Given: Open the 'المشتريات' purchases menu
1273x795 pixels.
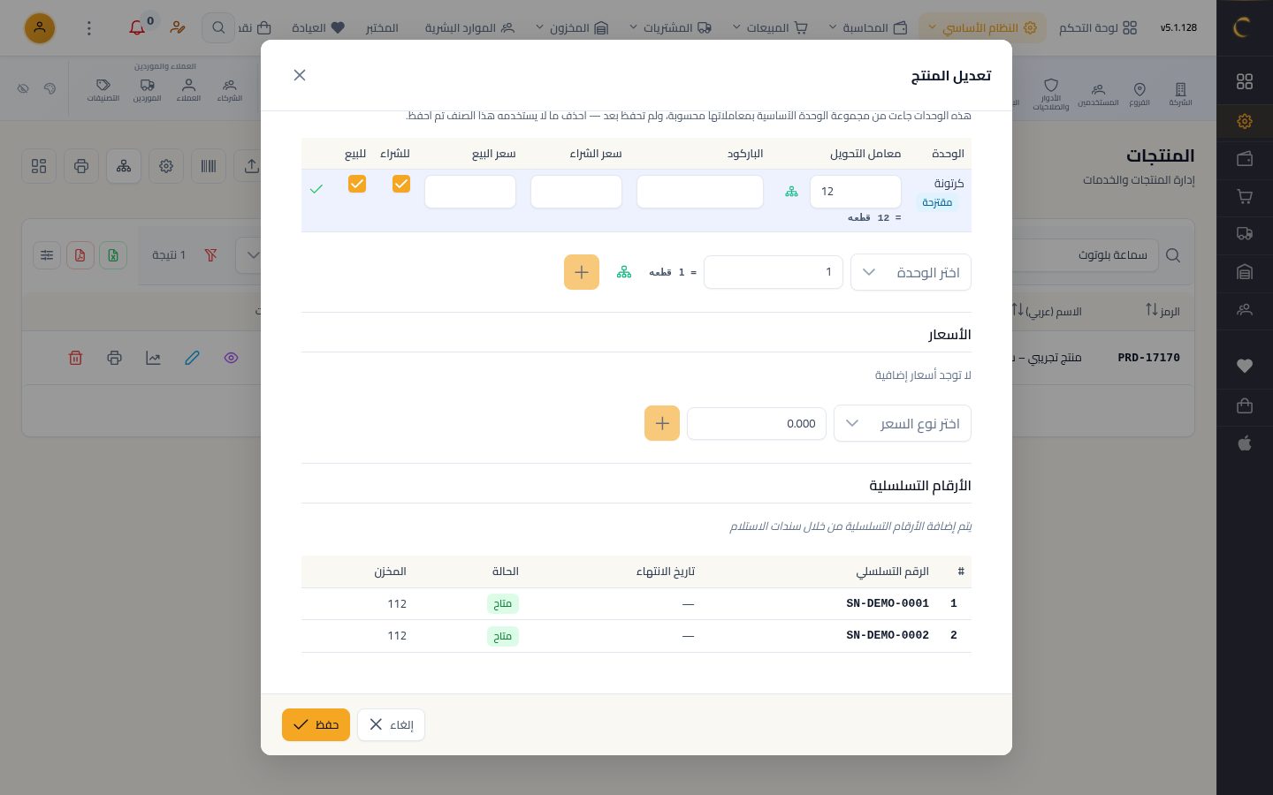Looking at the screenshot, I should pos(670,27).
